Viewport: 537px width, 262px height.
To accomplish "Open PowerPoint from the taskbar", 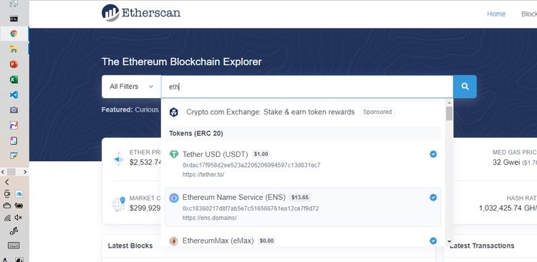I will (14, 64).
